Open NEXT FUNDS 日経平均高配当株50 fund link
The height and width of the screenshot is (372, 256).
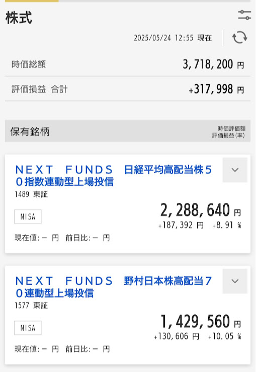pyautogui.click(x=113, y=176)
